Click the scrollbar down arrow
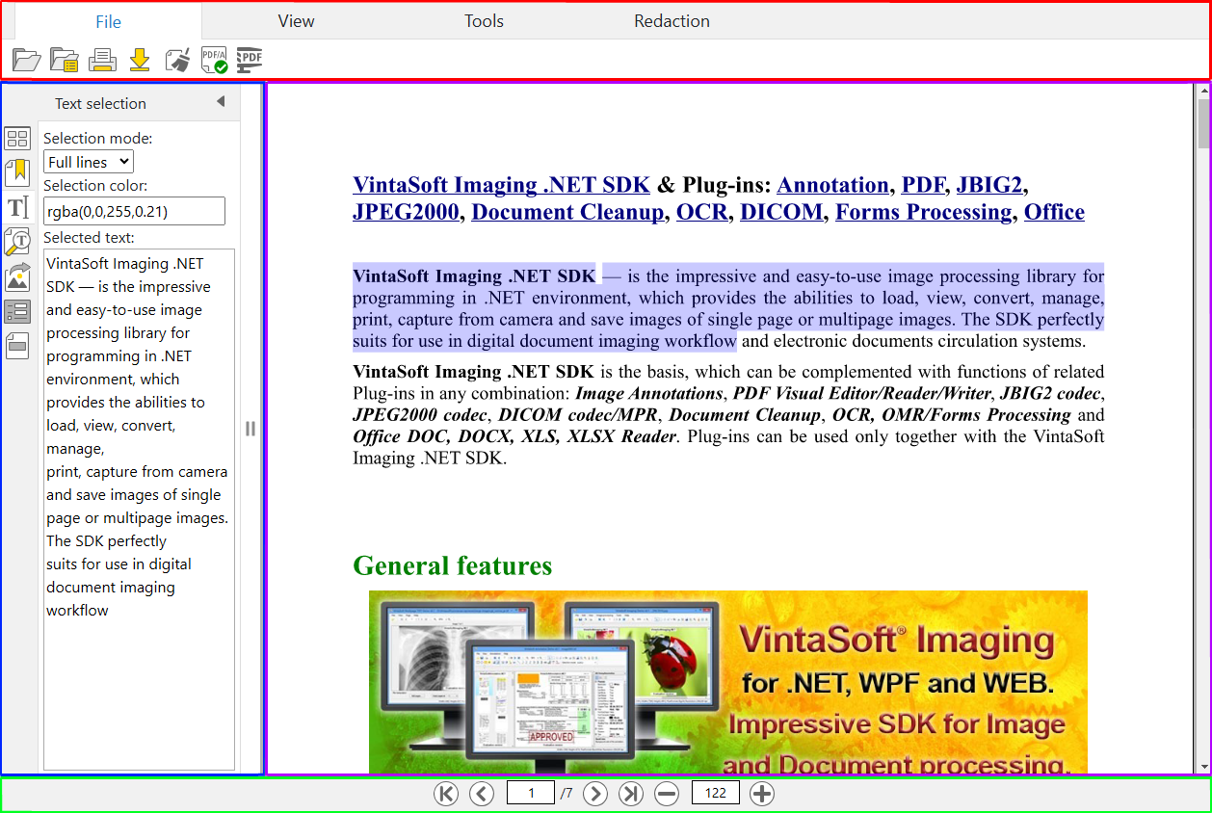 pyautogui.click(x=1203, y=768)
